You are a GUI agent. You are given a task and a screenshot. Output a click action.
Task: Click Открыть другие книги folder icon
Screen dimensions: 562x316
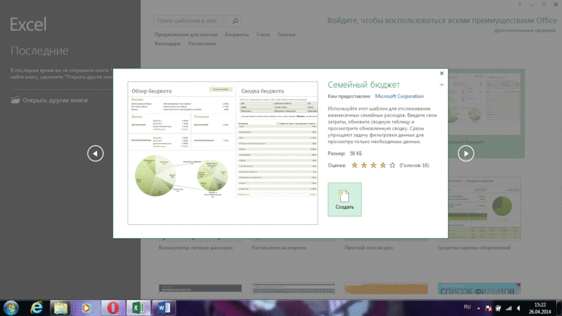pos(15,100)
